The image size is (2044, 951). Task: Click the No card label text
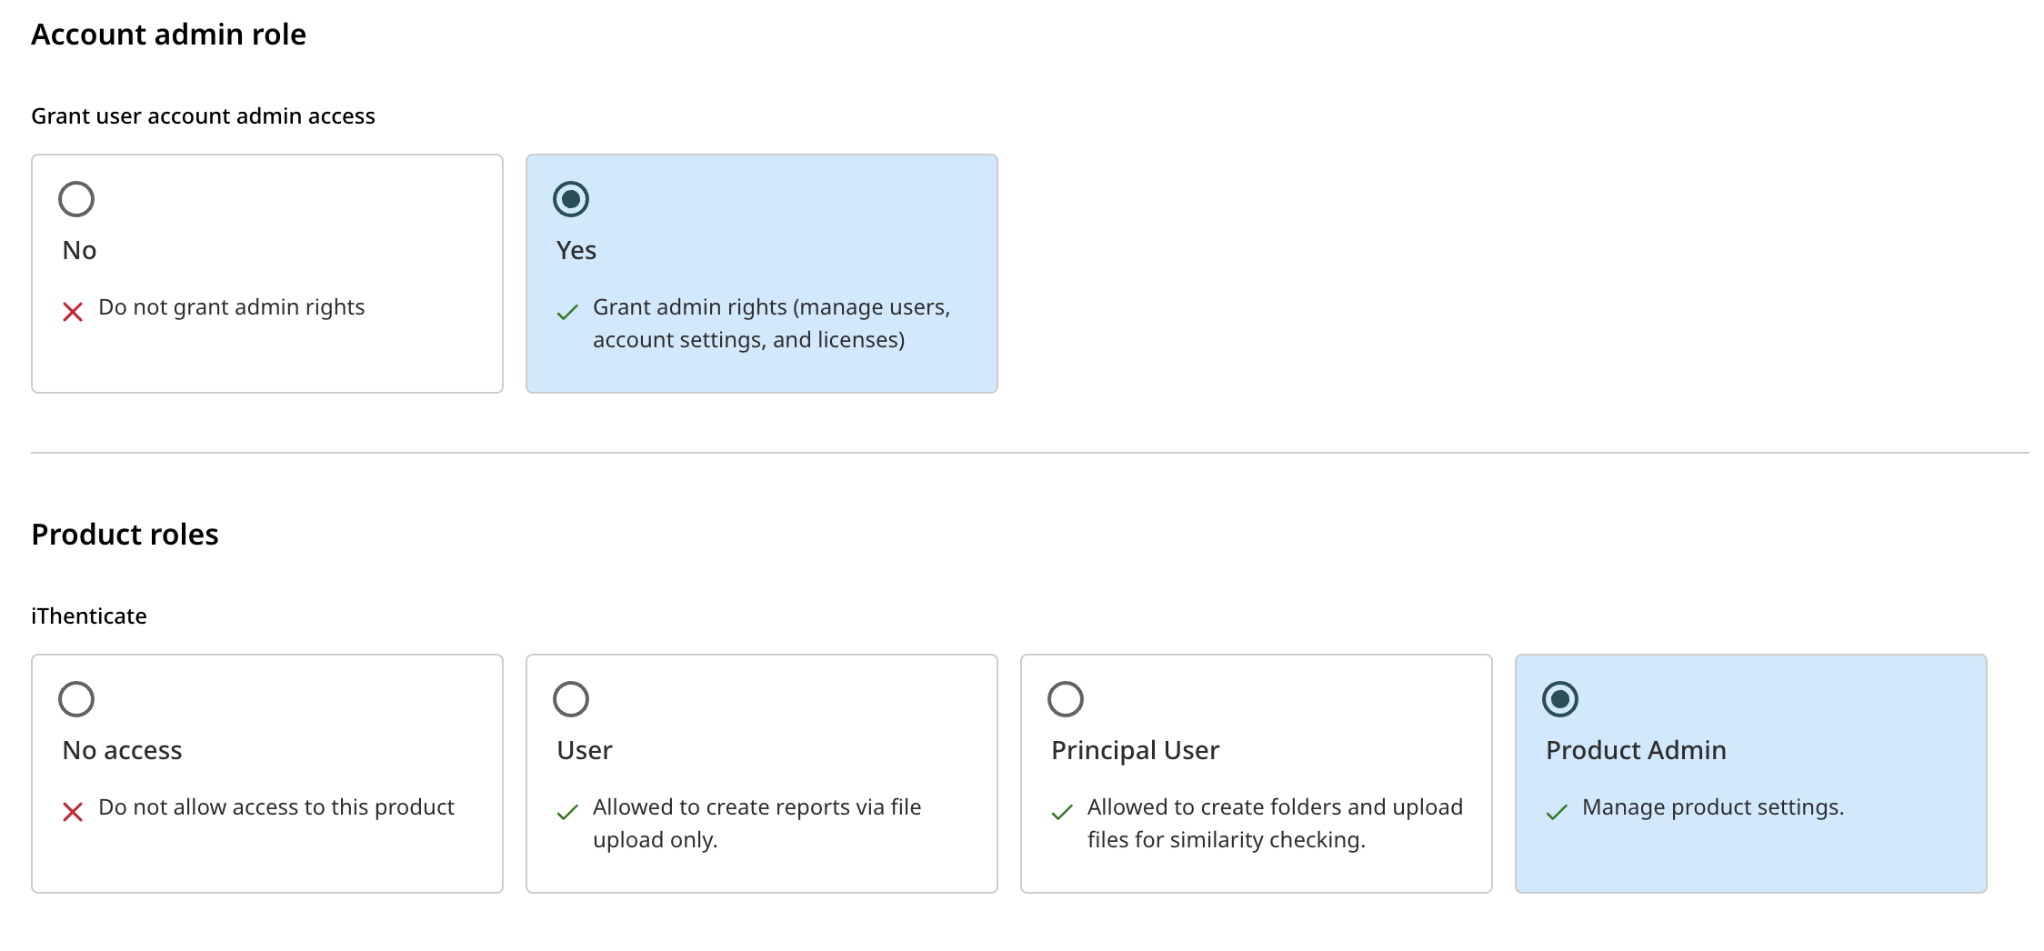click(79, 250)
